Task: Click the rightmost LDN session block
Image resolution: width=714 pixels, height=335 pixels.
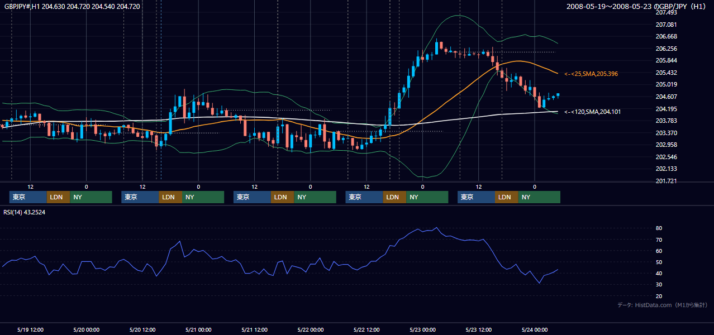Action: pos(506,197)
